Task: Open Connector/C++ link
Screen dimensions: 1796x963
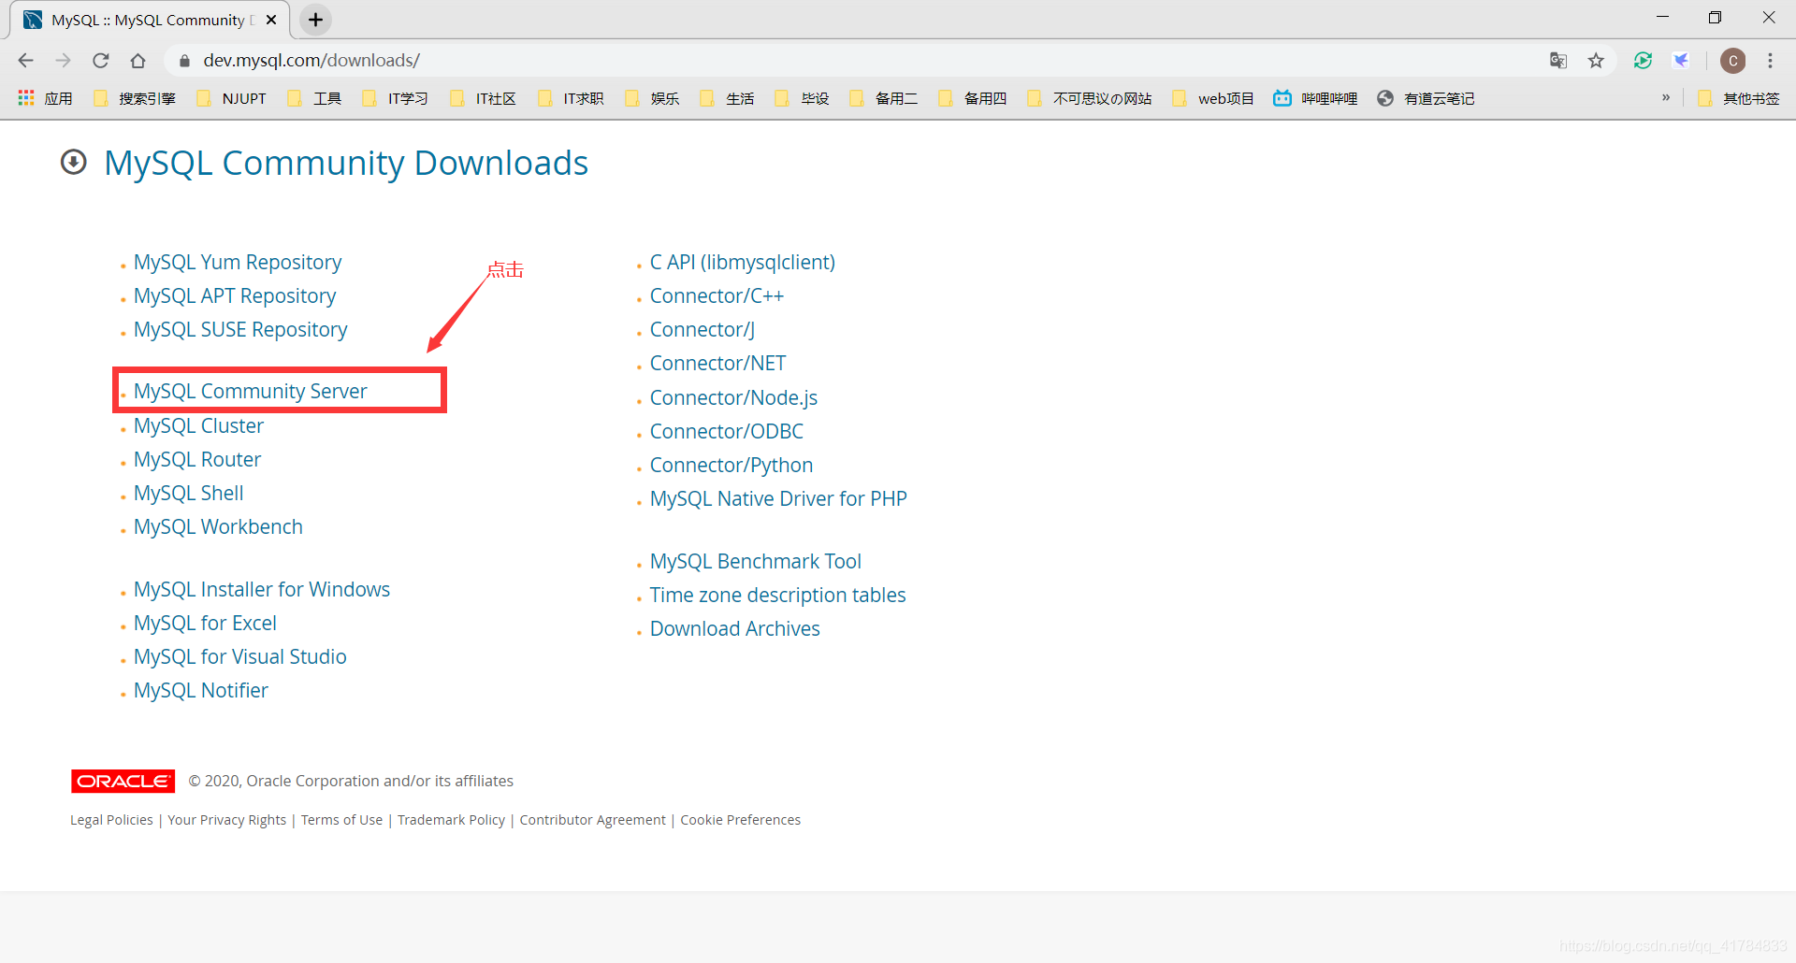Action: coord(717,295)
